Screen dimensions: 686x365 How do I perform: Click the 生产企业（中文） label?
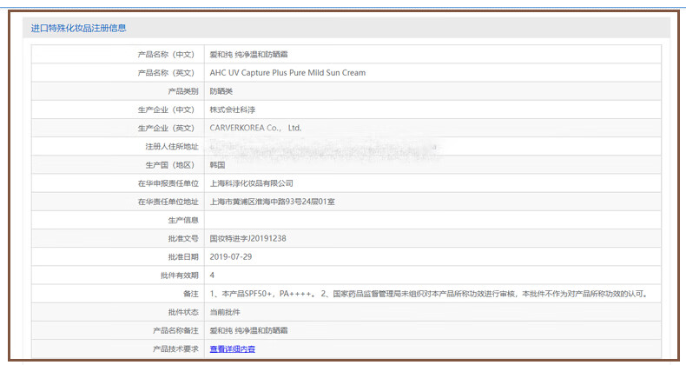[166, 109]
